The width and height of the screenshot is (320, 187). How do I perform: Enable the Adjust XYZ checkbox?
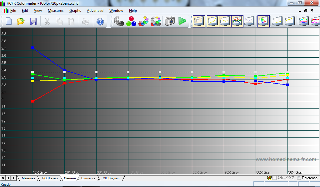275,178
